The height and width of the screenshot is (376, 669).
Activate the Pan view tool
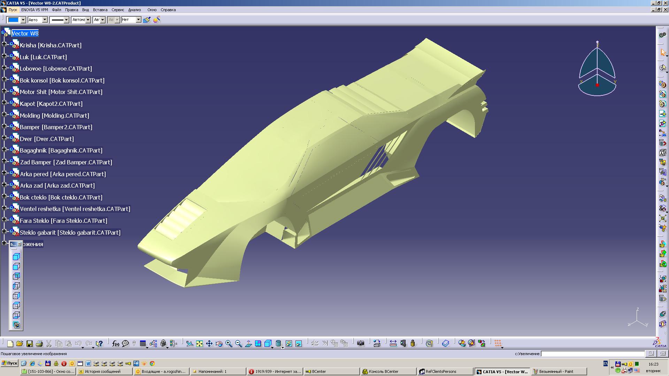click(209, 344)
